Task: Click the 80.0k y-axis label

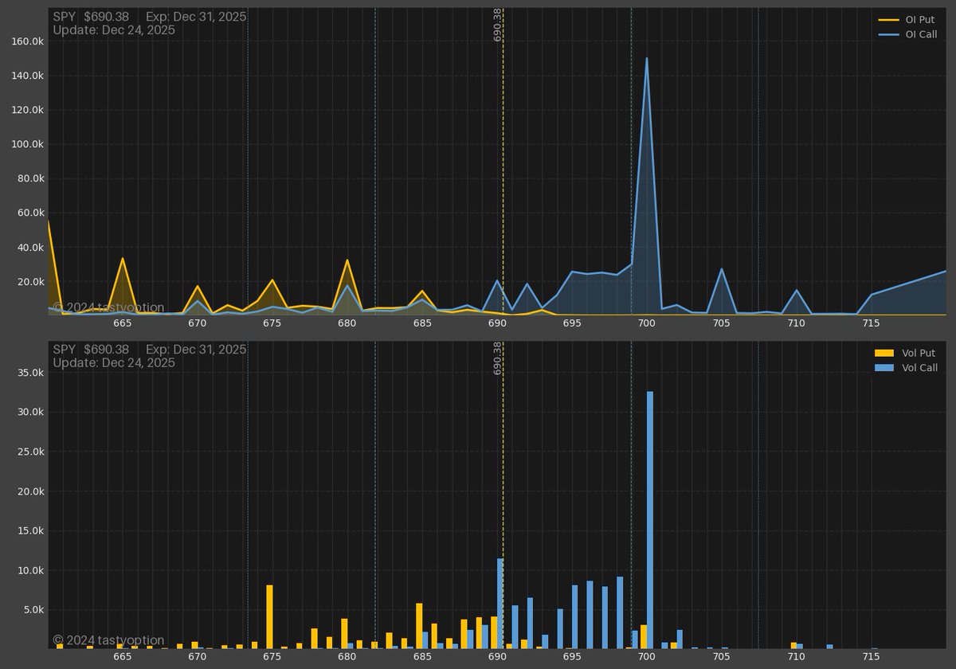Action: coord(30,178)
